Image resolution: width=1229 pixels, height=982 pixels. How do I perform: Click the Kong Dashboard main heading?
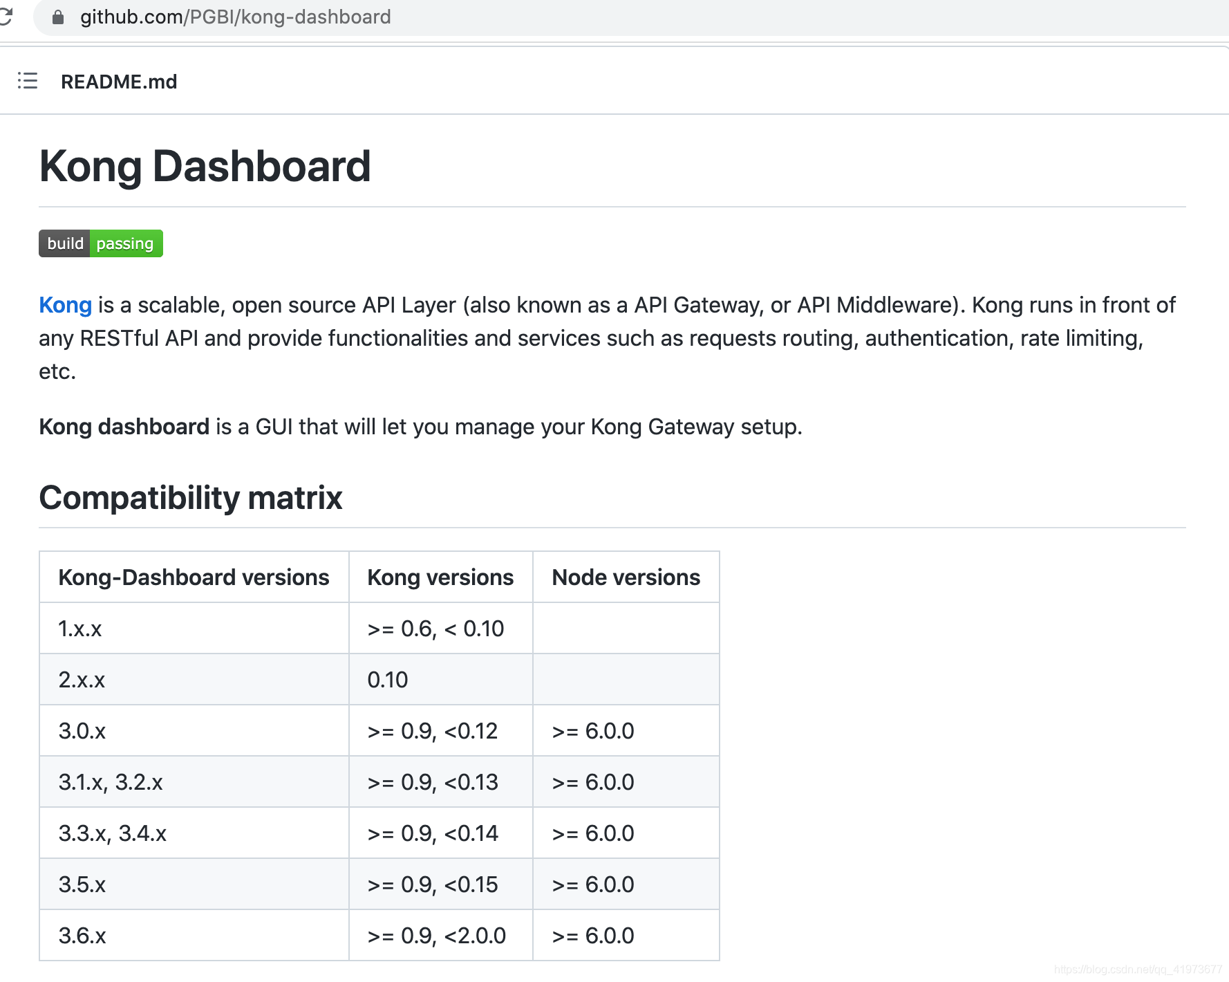click(205, 167)
